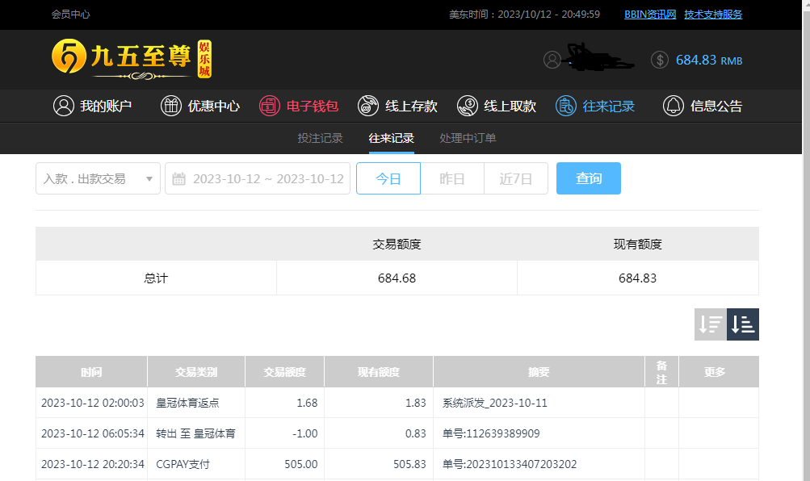Click the 优惠中心 gift icon
This screenshot has width=810, height=481.
point(171,106)
